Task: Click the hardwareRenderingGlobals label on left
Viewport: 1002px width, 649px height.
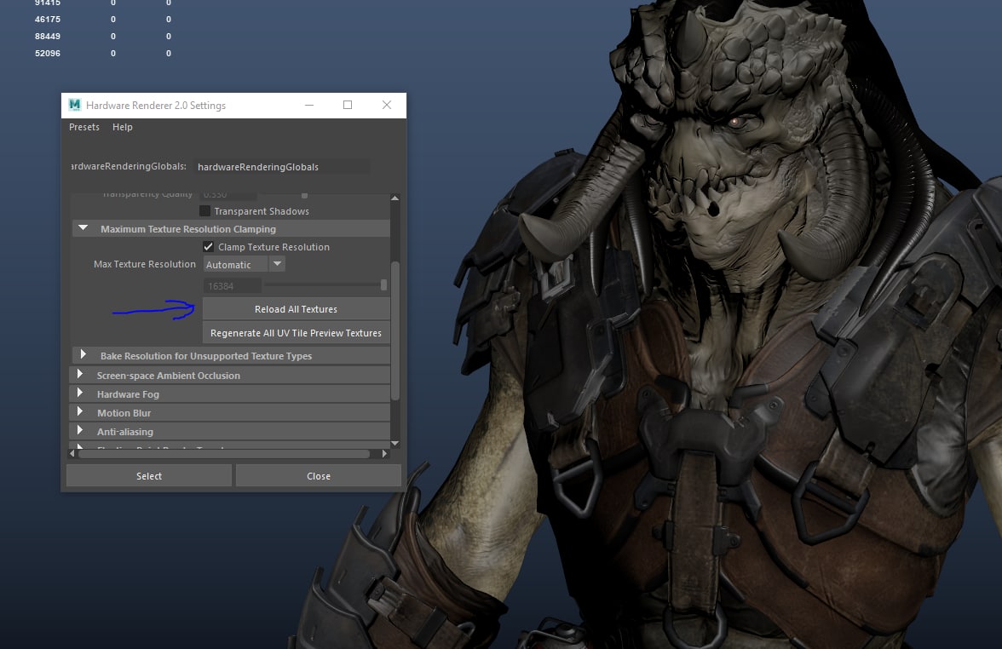Action: tap(129, 166)
